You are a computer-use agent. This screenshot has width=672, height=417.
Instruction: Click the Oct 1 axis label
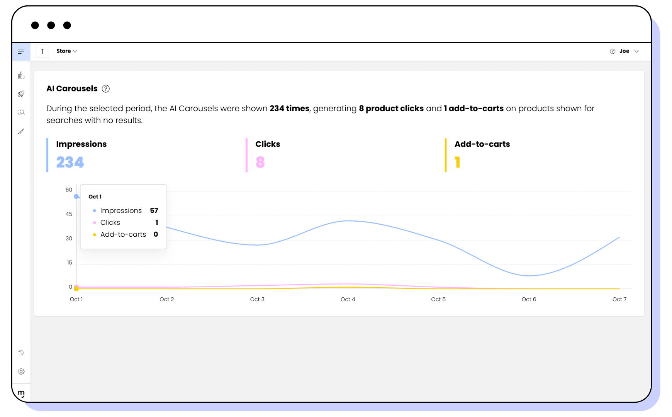pyautogui.click(x=76, y=299)
